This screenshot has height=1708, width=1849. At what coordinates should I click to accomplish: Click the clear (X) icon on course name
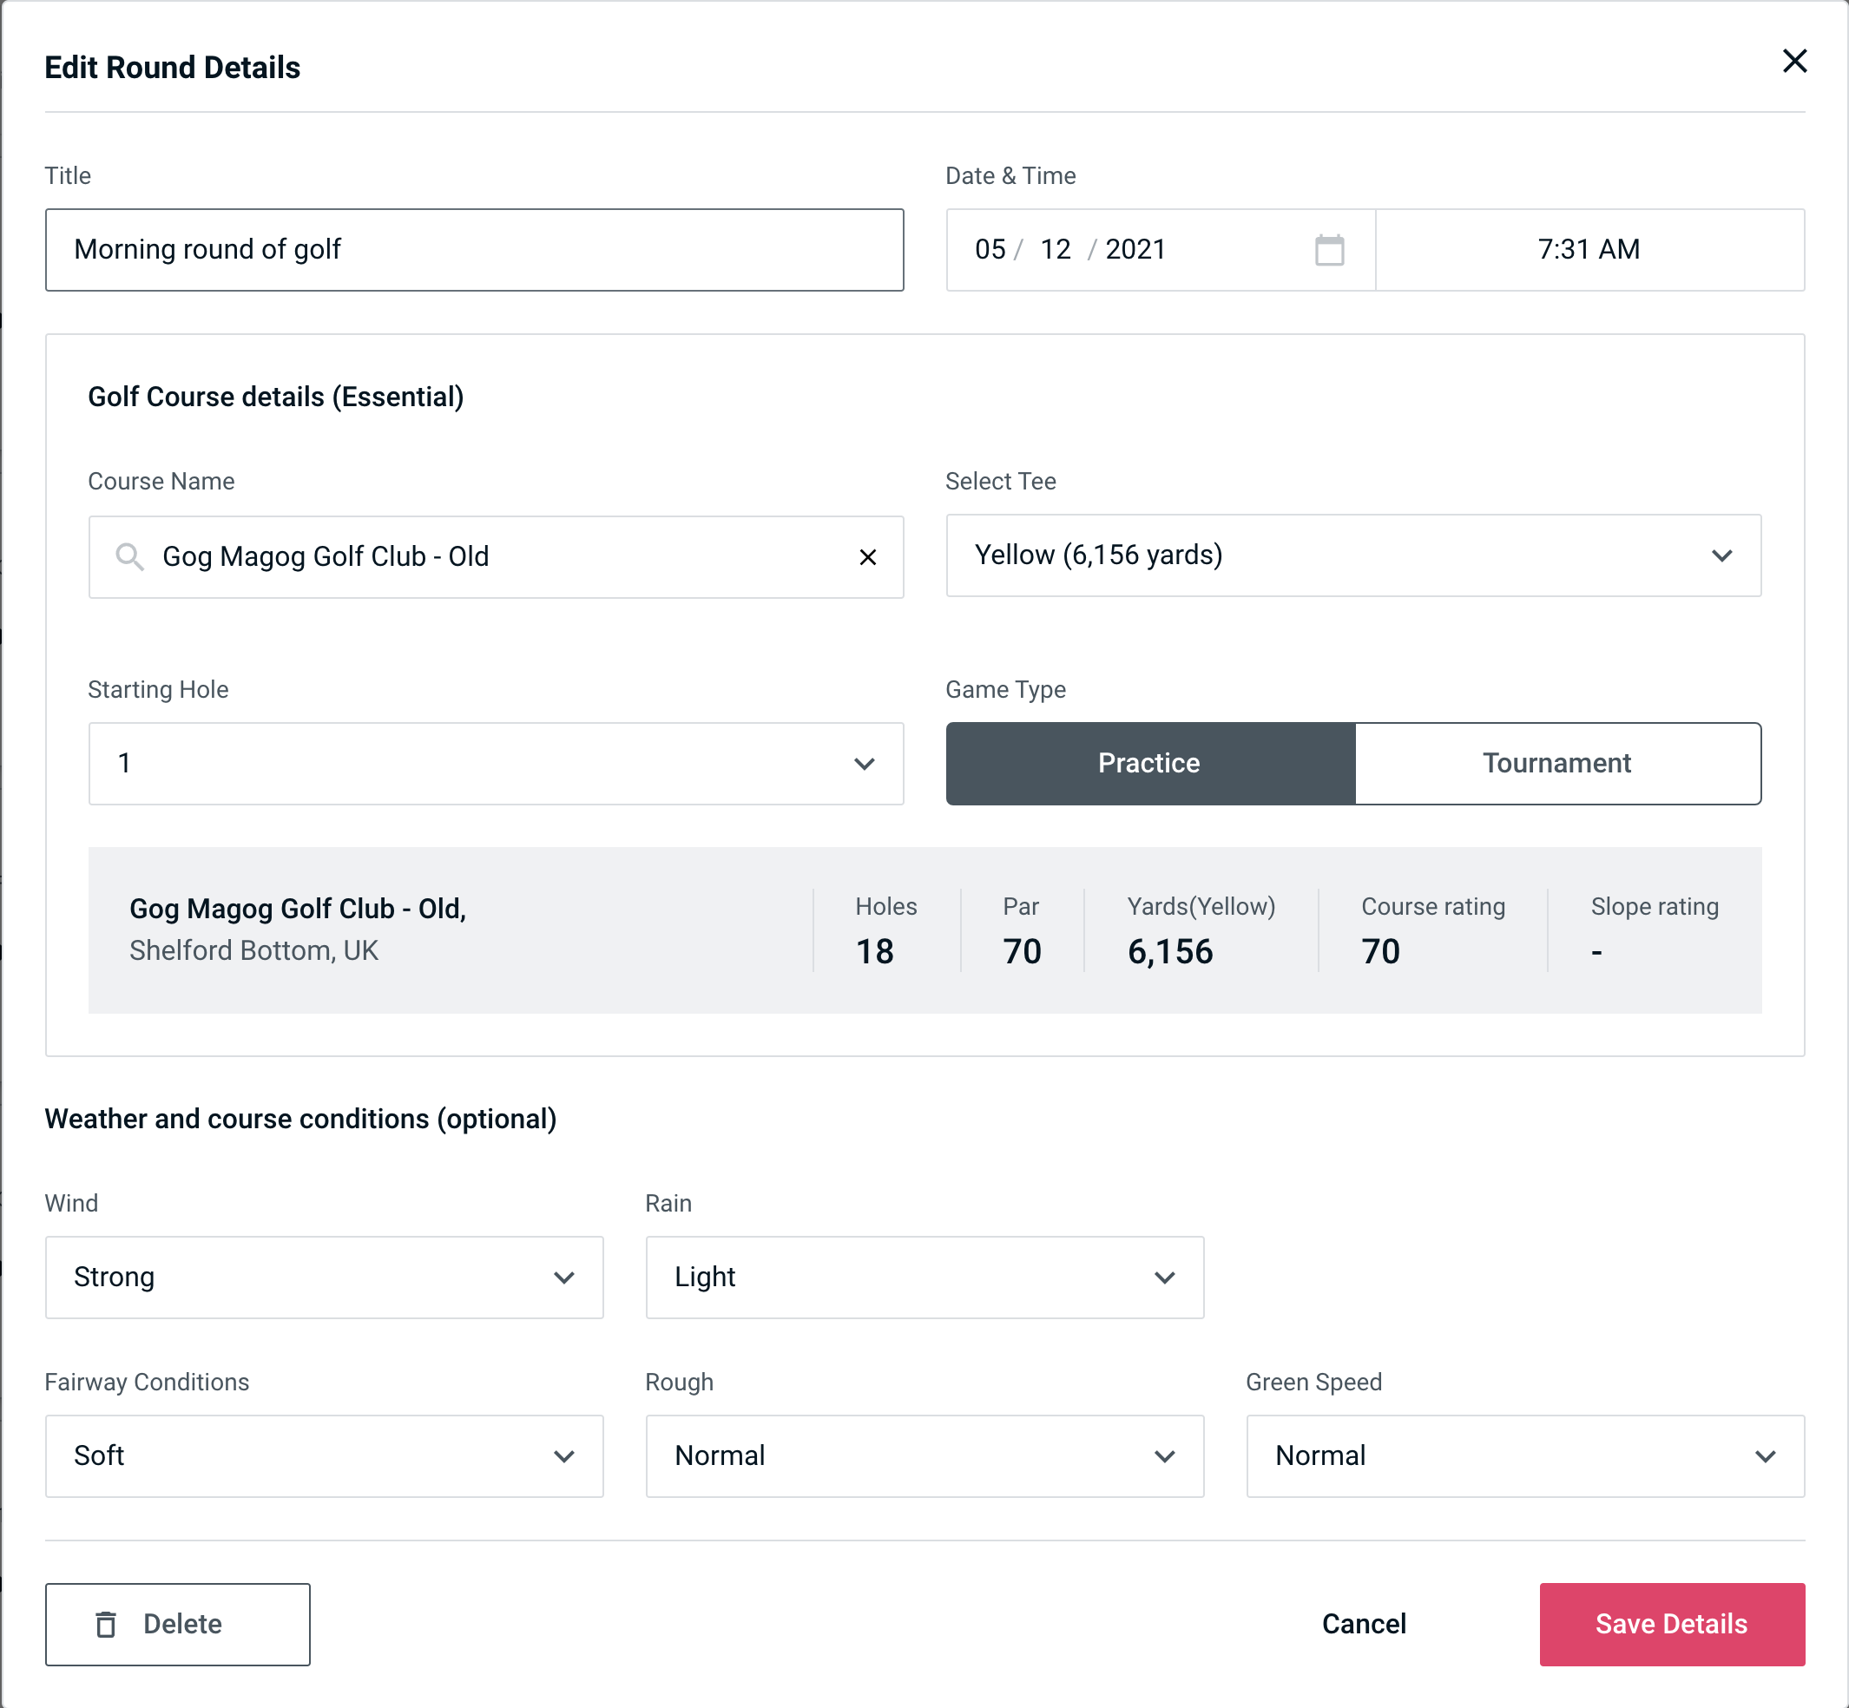coord(868,557)
